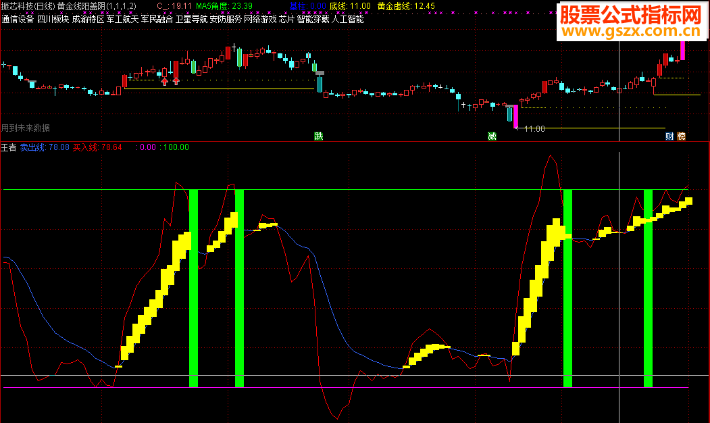Viewport: 710px width, 423px height.
Task: Select the 人工智能 sector tag
Action: [x=347, y=19]
